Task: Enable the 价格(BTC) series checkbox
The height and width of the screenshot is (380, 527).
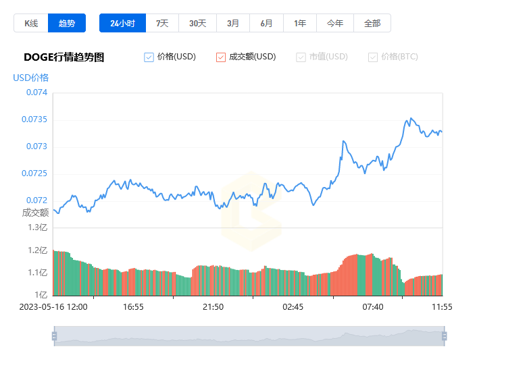Action: [373, 57]
